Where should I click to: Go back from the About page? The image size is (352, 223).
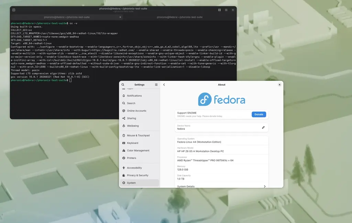coord(164,85)
